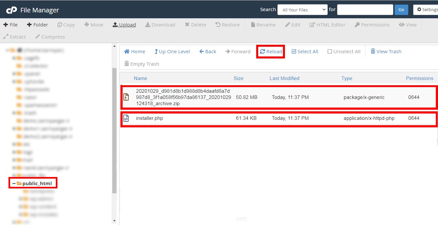This screenshot has height=225, width=438.
Task: Collapse the public_html folder tree
Action: click(14, 184)
